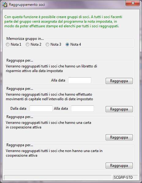
Task: Click the Dalla data label
Action: (x=18, y=109)
